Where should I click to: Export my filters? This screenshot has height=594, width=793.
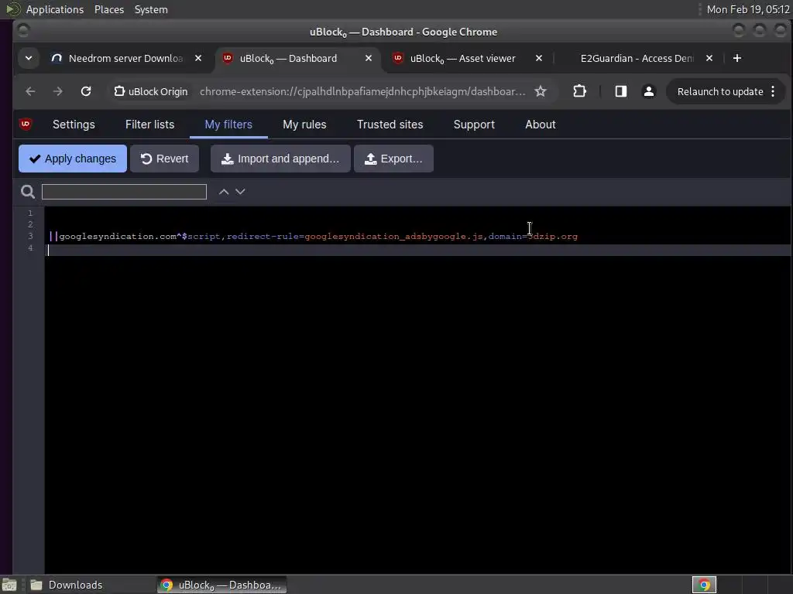click(x=393, y=159)
